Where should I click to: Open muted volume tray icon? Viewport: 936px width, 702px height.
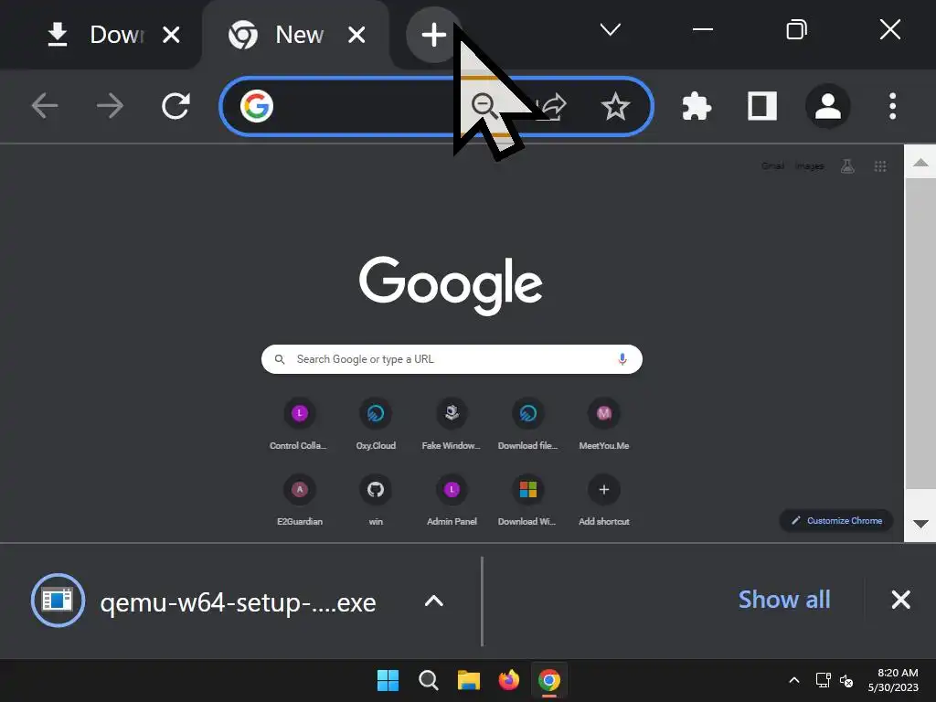(846, 680)
